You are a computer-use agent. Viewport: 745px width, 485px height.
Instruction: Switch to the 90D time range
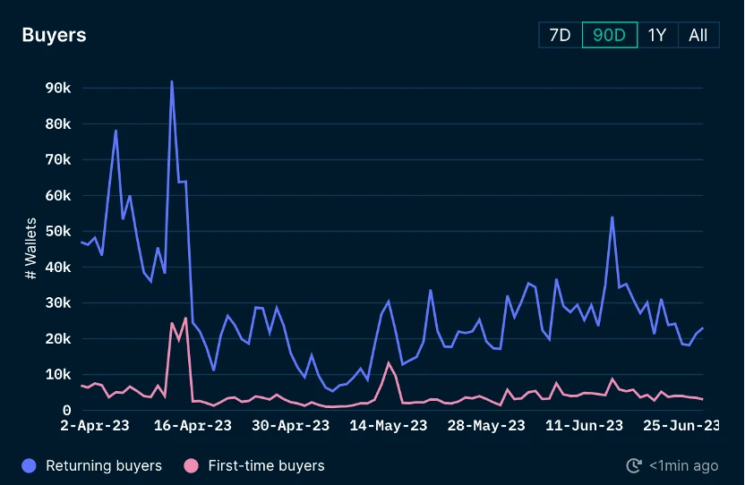[x=610, y=35]
